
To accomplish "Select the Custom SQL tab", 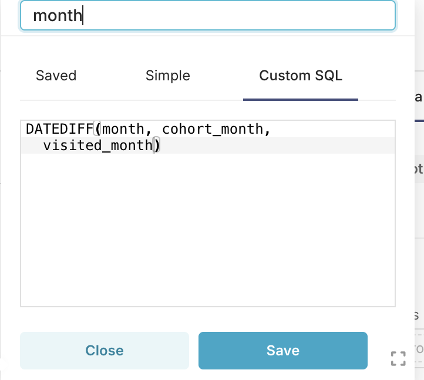I will (x=301, y=76).
